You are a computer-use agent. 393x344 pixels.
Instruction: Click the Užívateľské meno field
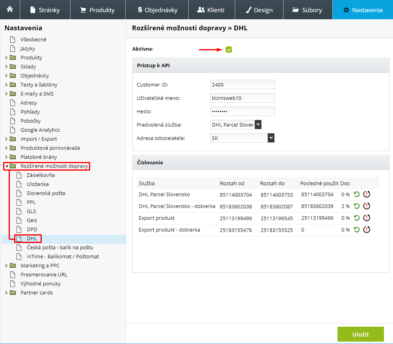[x=242, y=98]
